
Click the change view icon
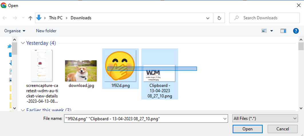tap(264, 31)
